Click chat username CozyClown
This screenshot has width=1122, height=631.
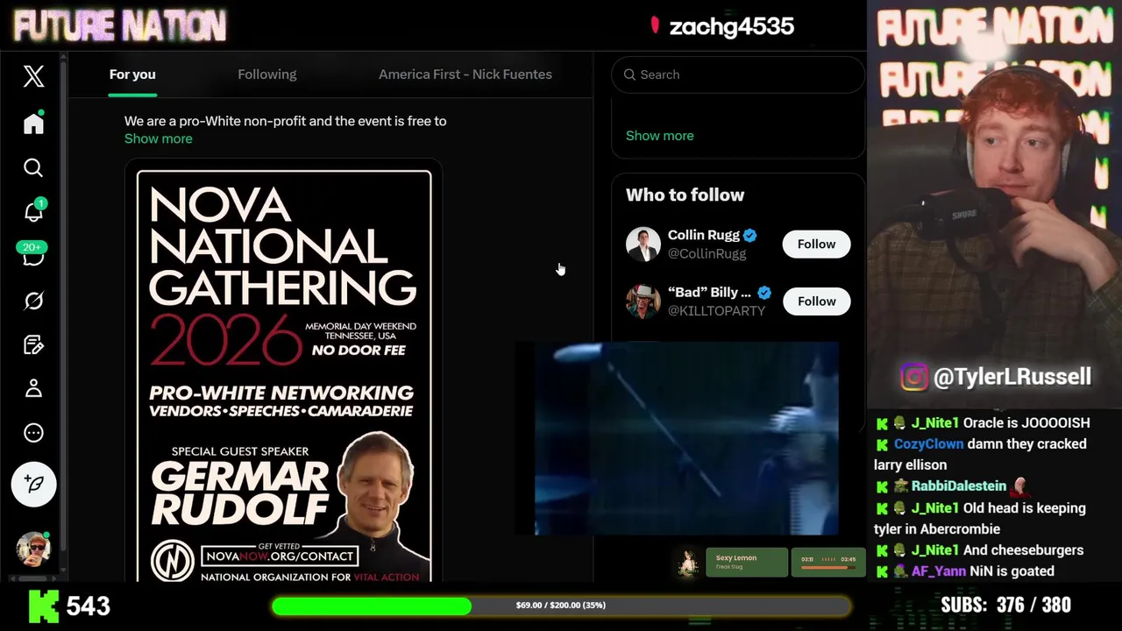(x=928, y=443)
